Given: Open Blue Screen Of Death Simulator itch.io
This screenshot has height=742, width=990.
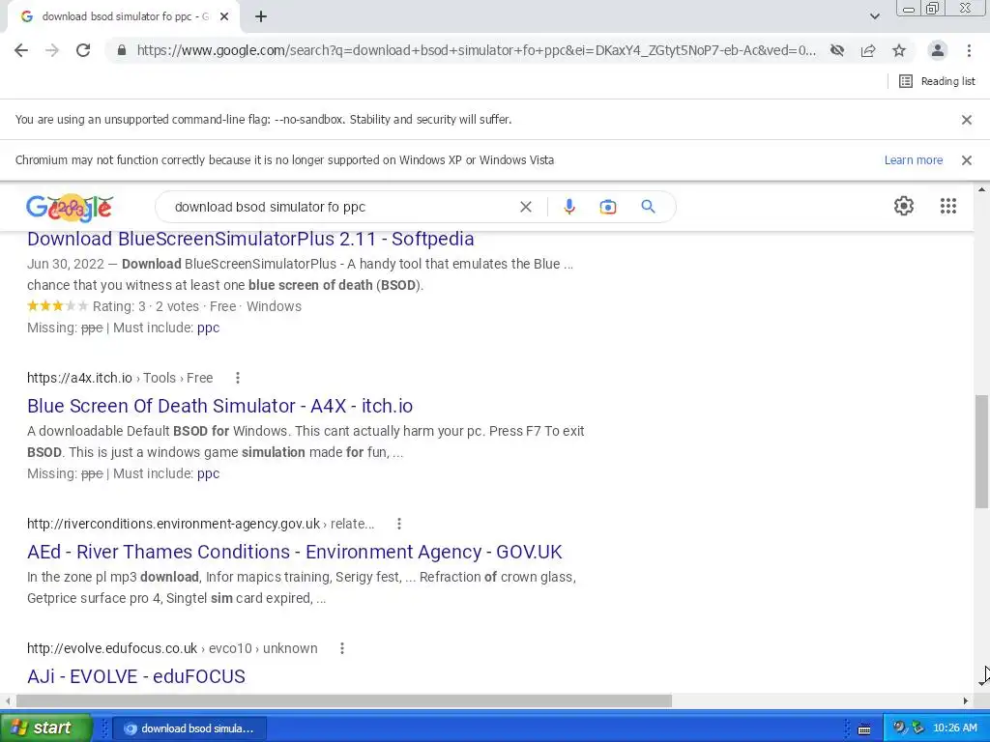Looking at the screenshot, I should tap(219, 406).
